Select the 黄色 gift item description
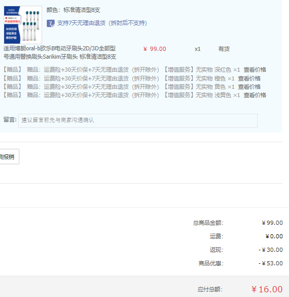The width and height of the screenshot is (289, 297). point(130,87)
